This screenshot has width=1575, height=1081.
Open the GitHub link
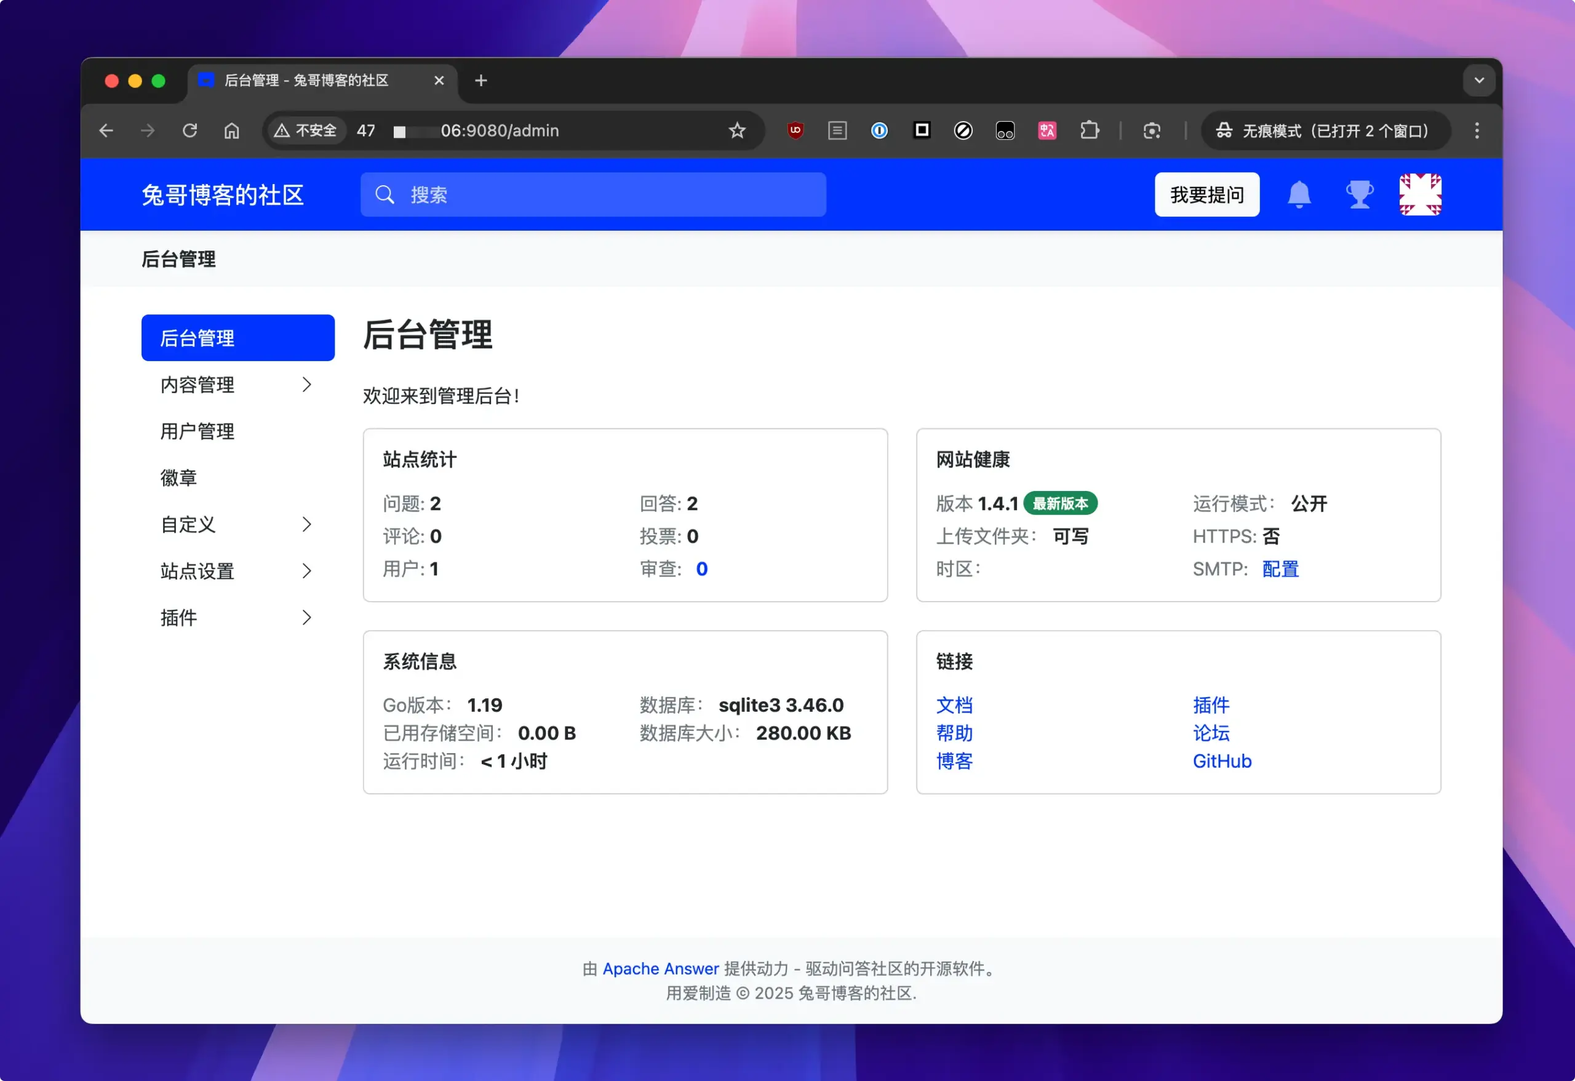(1221, 761)
